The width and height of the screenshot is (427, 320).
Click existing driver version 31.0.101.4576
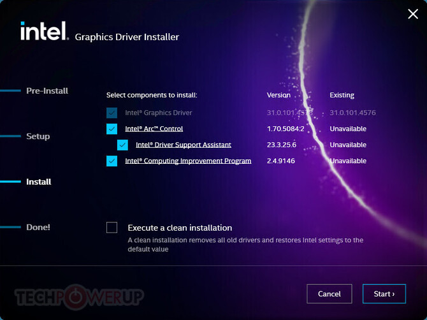tap(352, 113)
